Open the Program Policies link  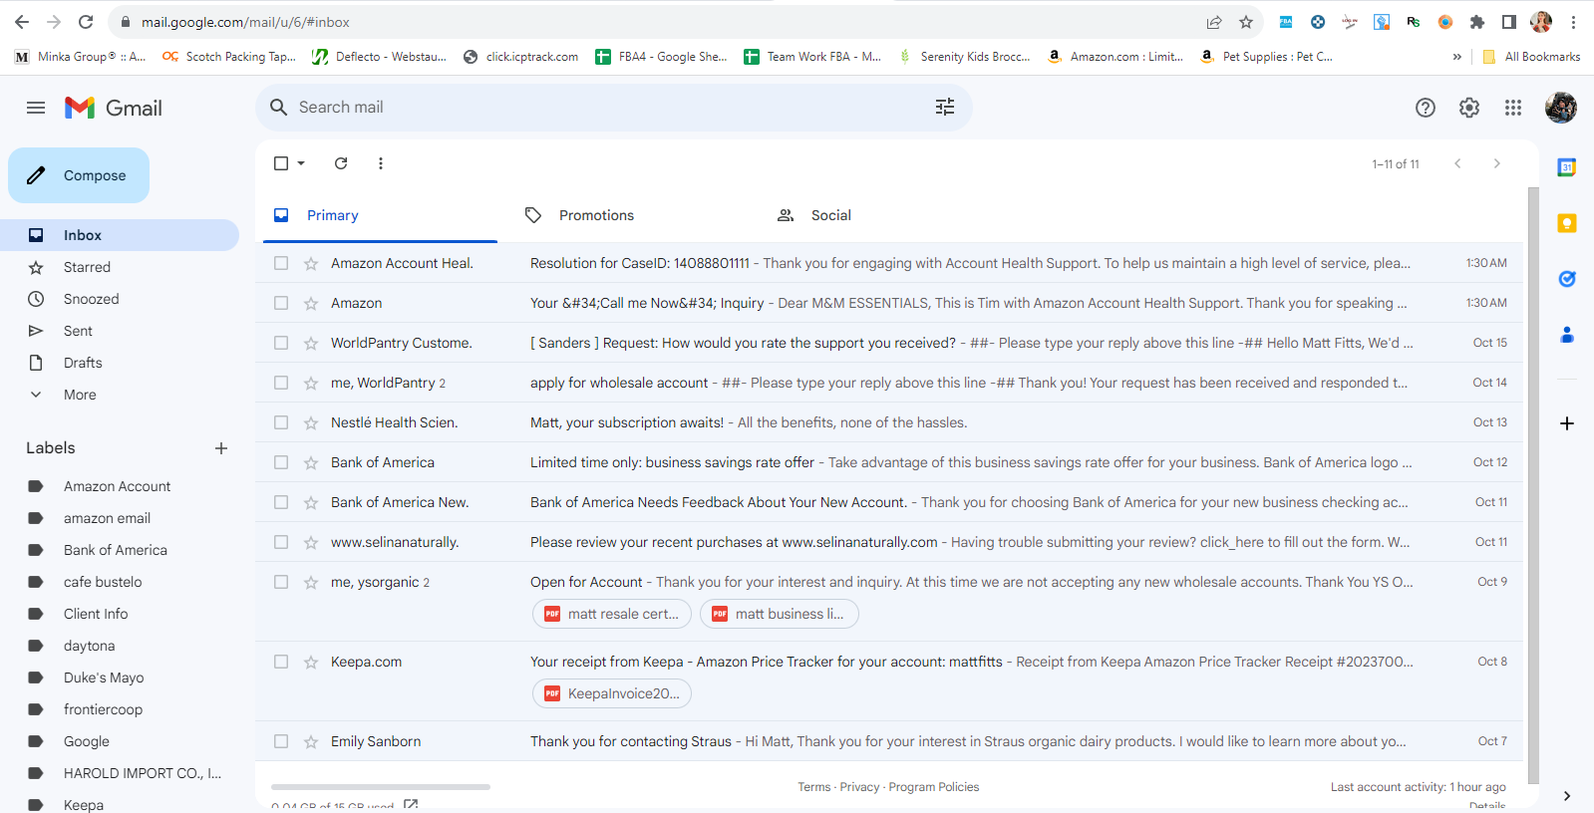click(x=934, y=787)
